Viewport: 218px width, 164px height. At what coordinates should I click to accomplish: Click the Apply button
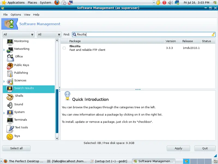178,148
